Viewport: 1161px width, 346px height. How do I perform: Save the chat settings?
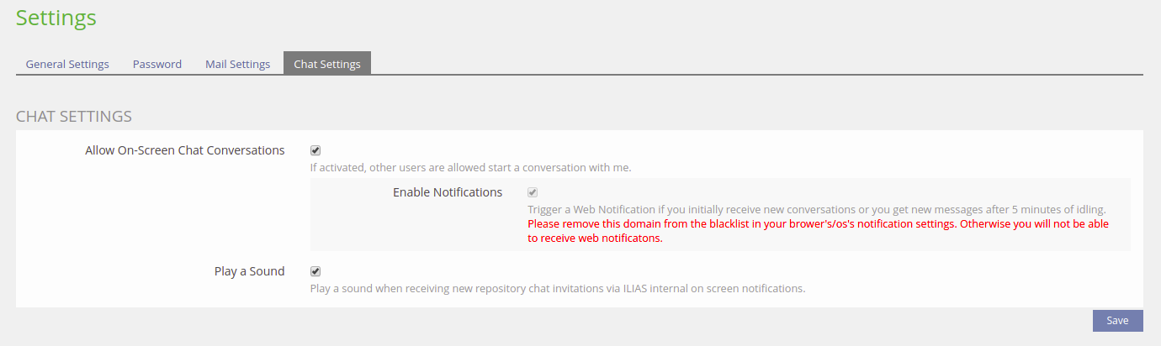point(1117,321)
